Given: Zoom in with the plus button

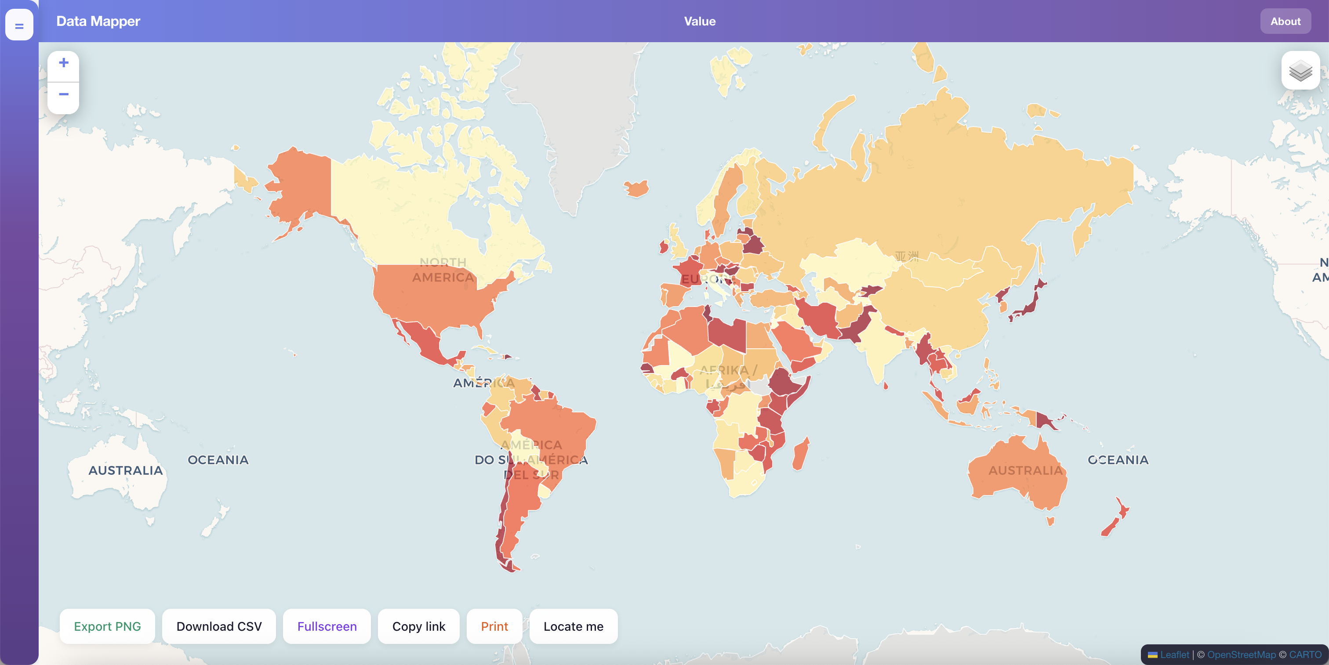Looking at the screenshot, I should coord(63,63).
